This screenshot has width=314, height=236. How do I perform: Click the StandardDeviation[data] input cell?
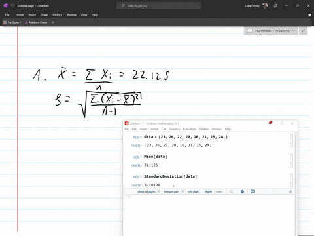170,176
